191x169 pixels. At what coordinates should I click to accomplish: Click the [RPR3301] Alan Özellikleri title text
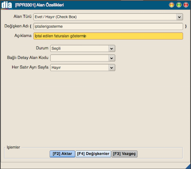click(x=39, y=5)
